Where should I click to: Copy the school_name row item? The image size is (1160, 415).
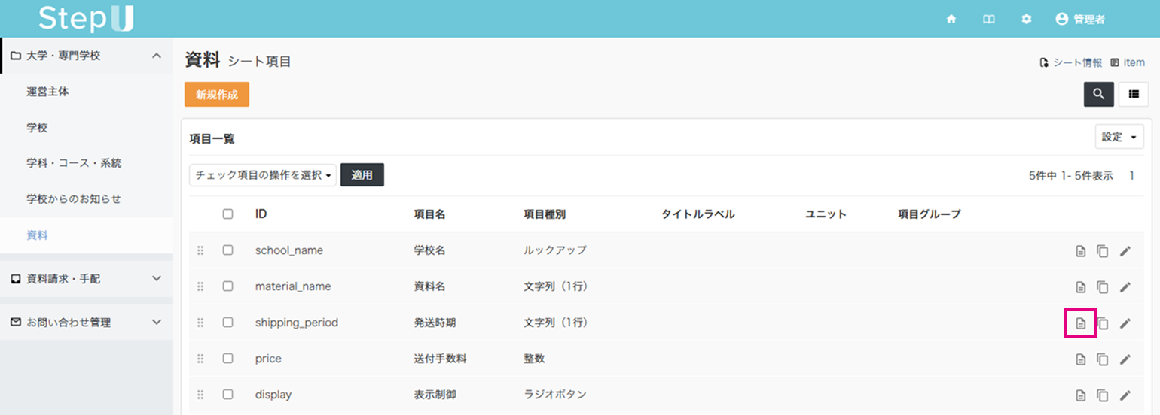point(1103,251)
